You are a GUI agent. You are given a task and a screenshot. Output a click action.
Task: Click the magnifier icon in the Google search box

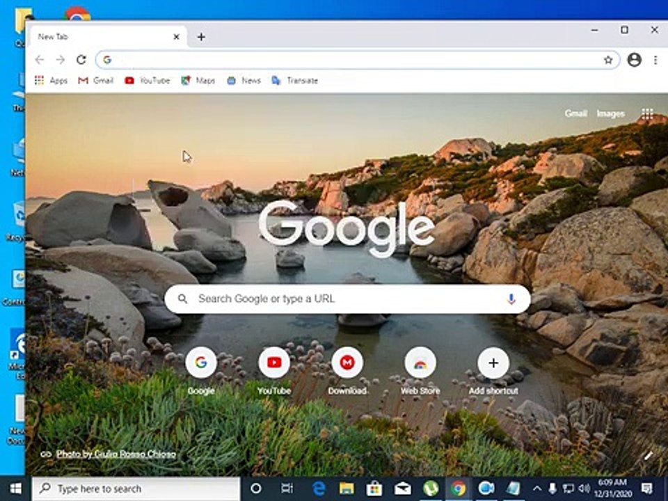pyautogui.click(x=183, y=299)
